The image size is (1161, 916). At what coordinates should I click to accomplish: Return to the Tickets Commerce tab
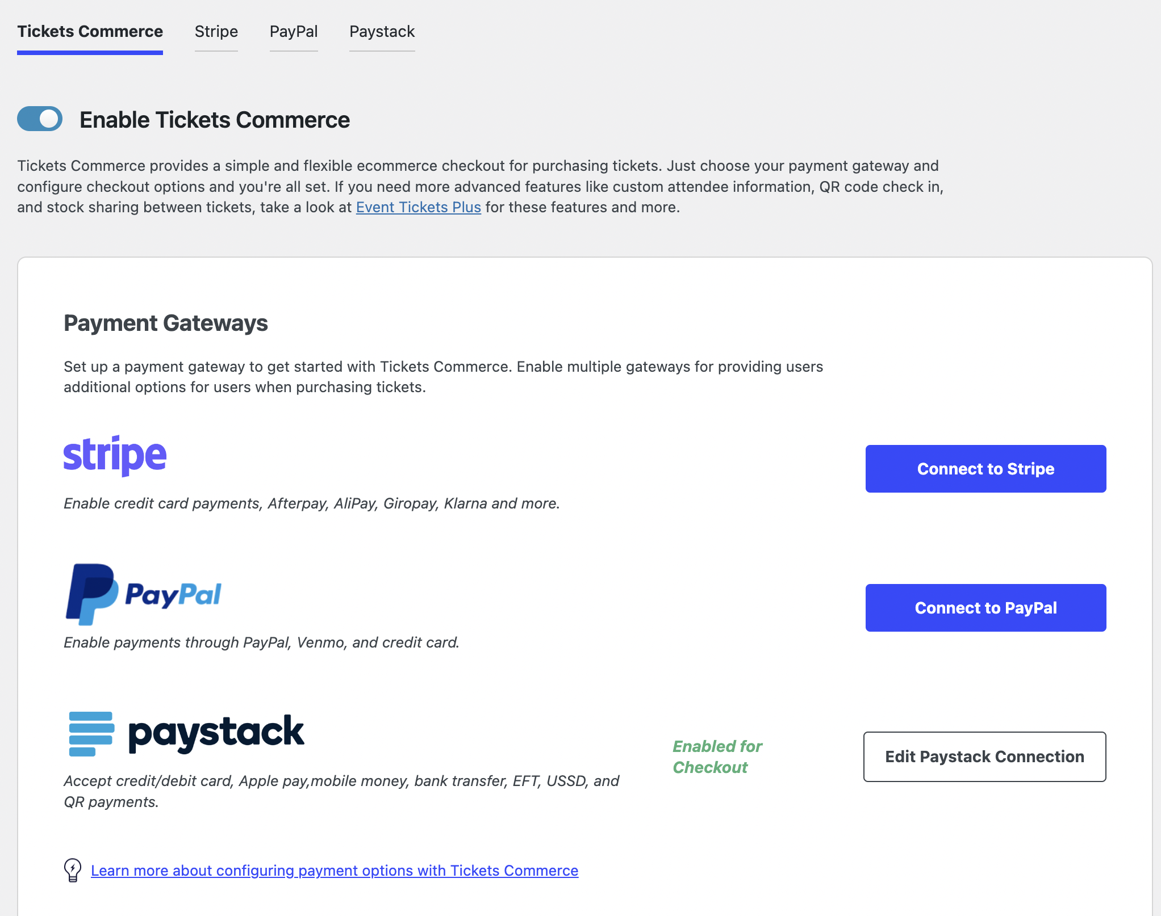click(x=89, y=32)
